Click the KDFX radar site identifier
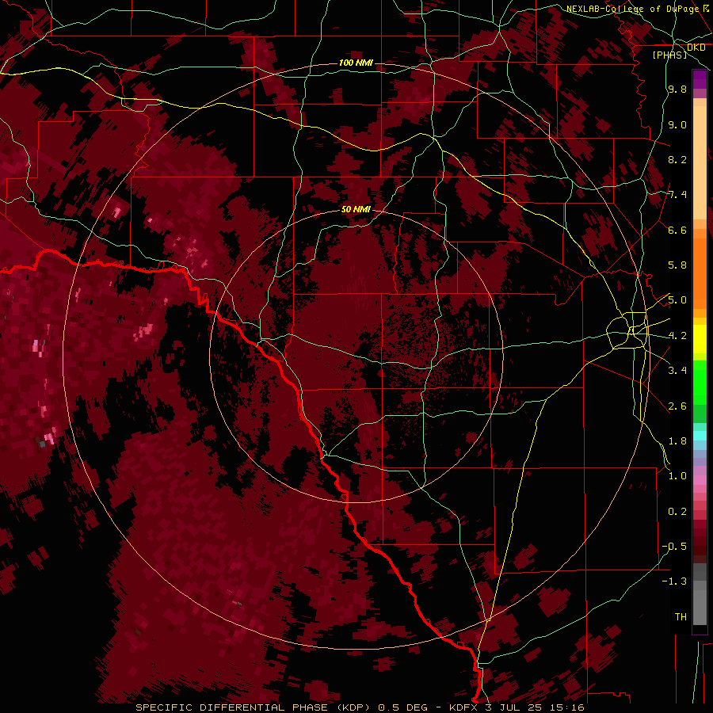713x713 pixels. [465, 707]
